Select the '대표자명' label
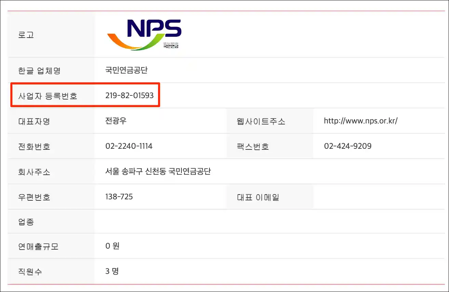This screenshot has height=292, width=449. [x=34, y=121]
